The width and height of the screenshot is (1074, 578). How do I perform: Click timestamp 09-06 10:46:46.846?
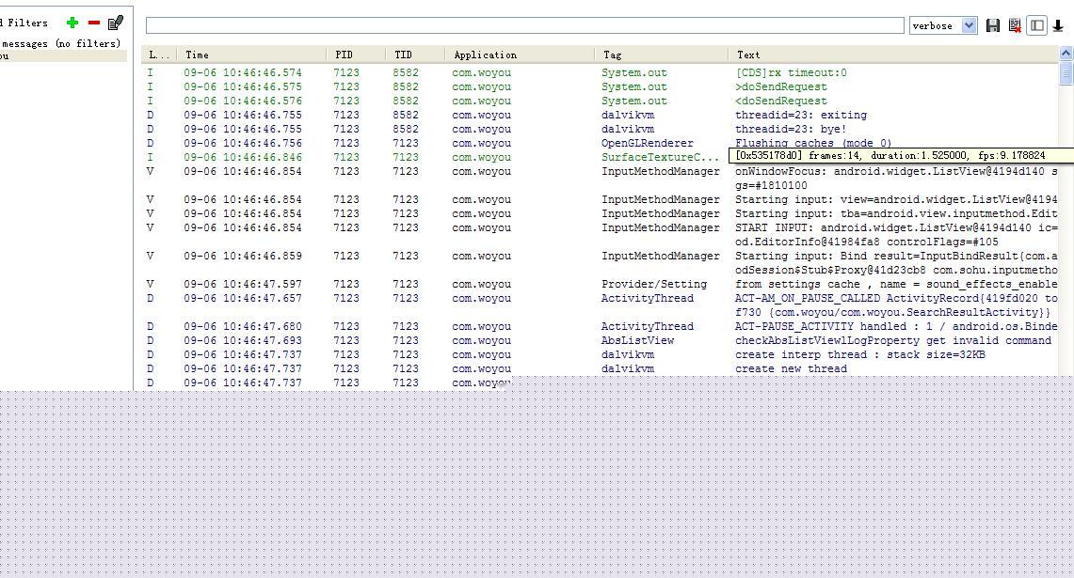point(243,157)
